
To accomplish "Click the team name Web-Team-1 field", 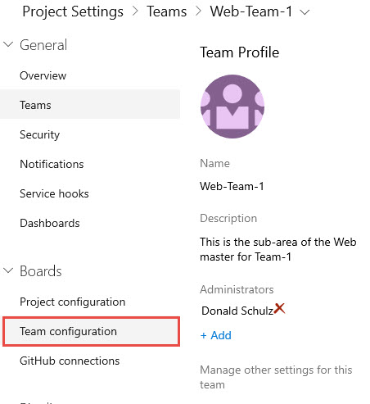I will (232, 186).
